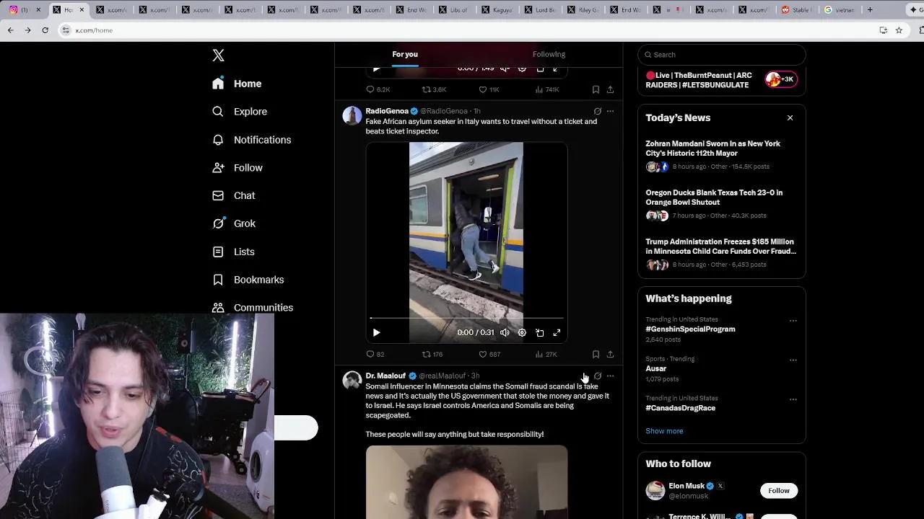The width and height of the screenshot is (924, 519).
Task: Click the x.com/home address bar
Action: click(462, 30)
